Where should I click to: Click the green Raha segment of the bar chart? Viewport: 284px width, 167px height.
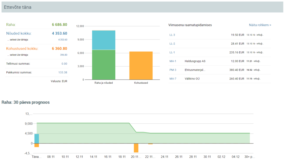[x=104, y=65]
